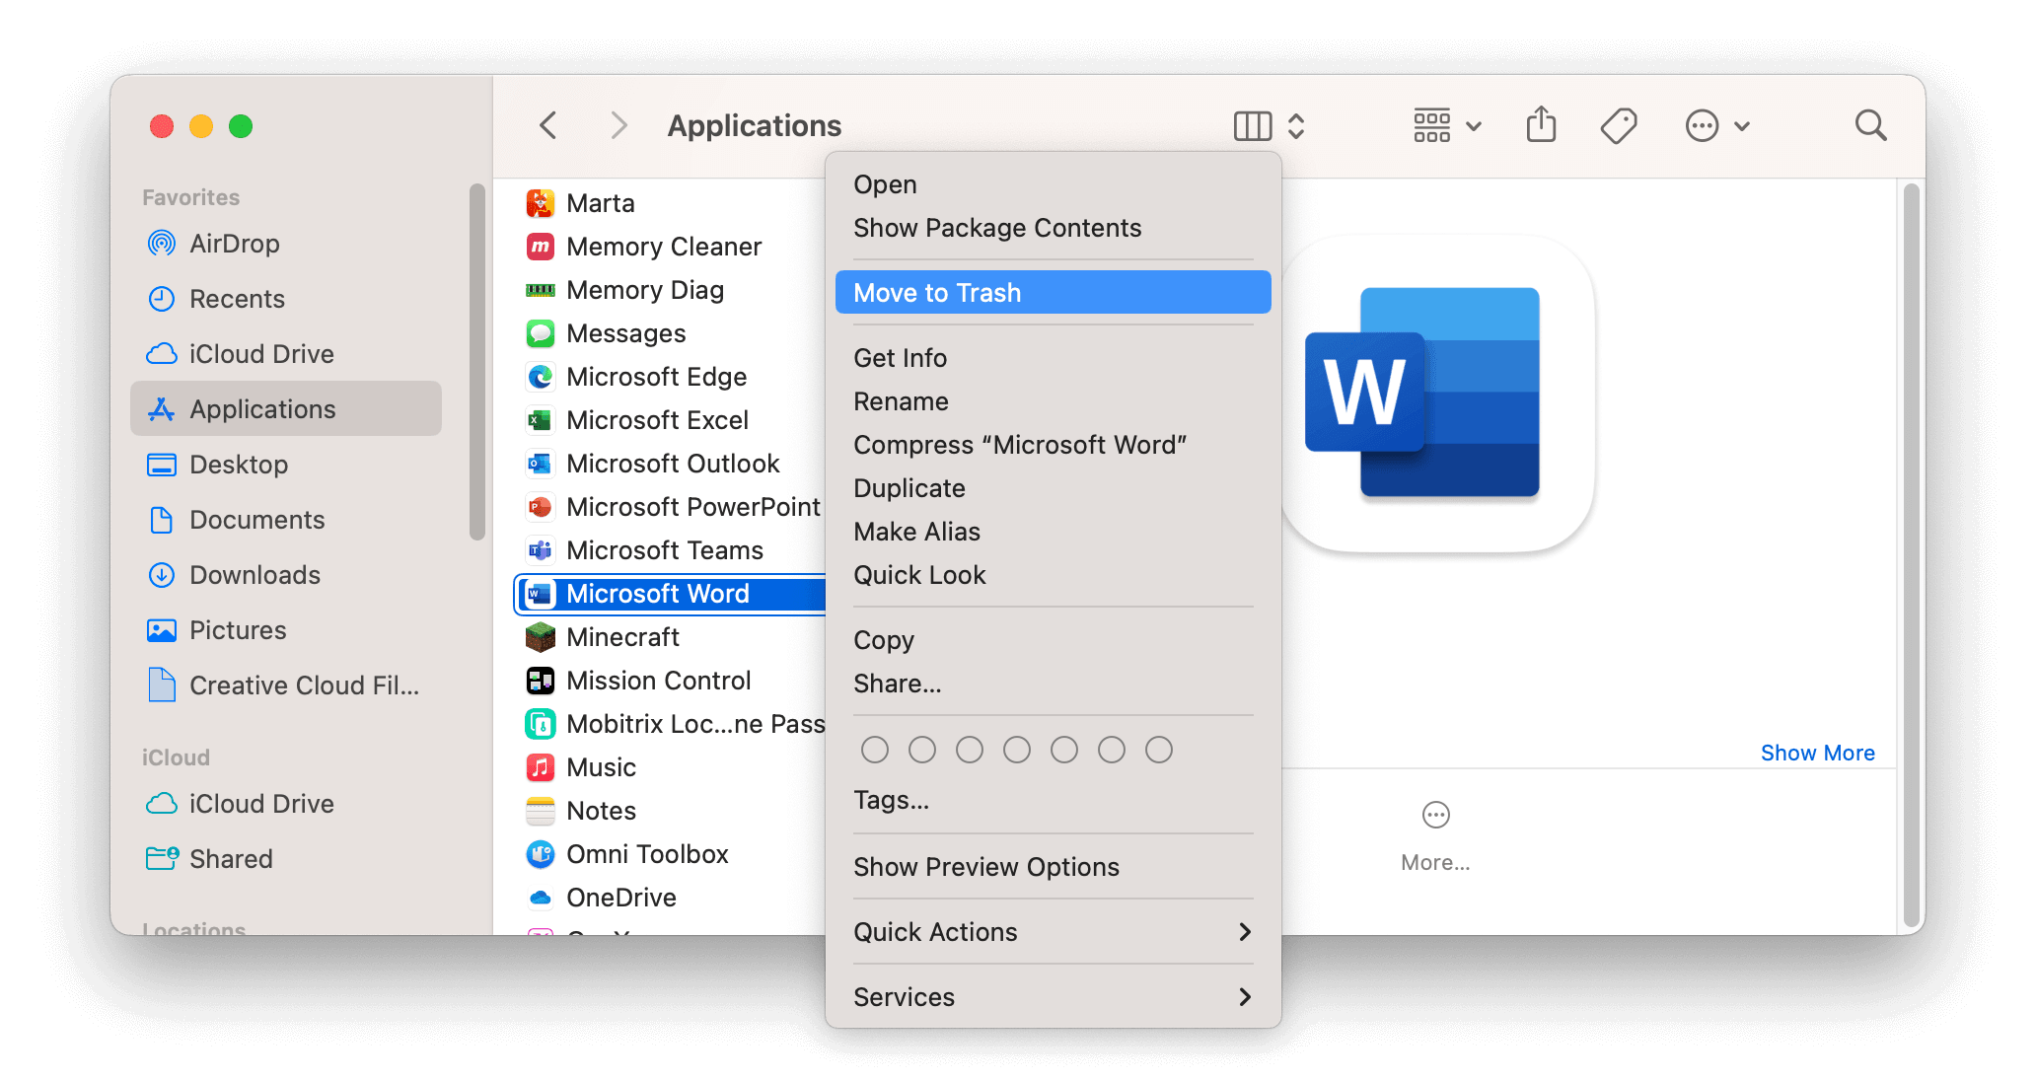Switch view using the column view icon

click(x=1253, y=126)
